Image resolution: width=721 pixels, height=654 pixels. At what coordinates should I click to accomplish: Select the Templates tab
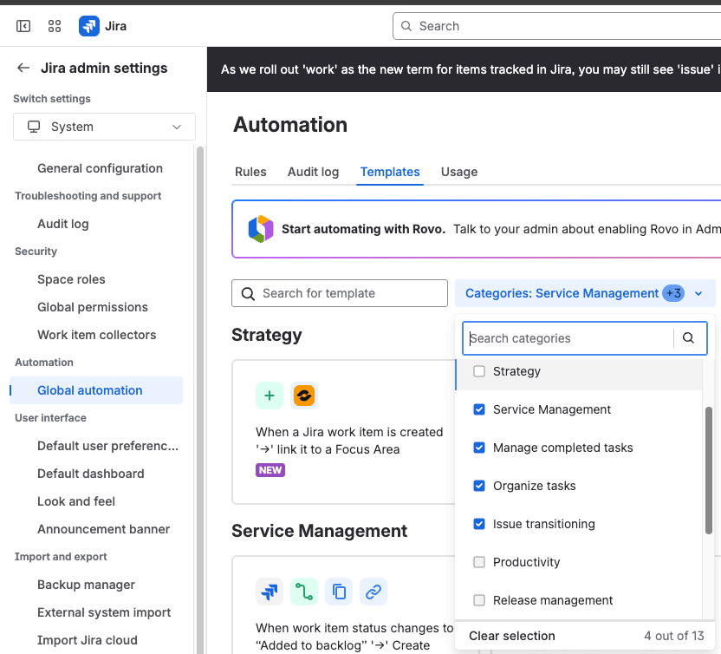390,172
